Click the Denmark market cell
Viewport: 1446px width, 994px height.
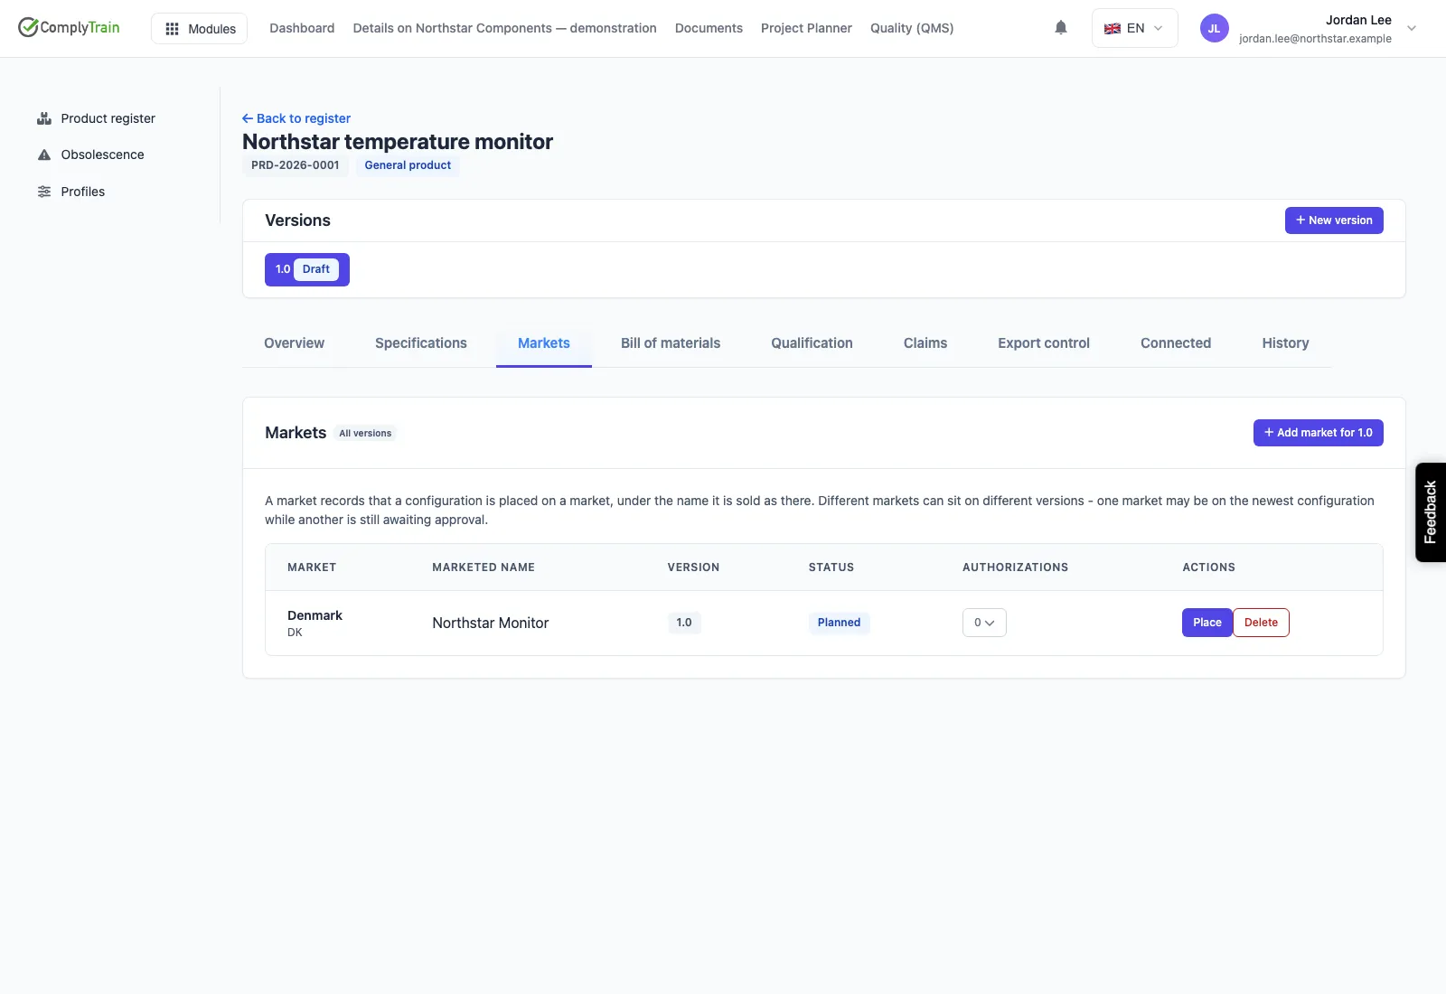coord(315,623)
